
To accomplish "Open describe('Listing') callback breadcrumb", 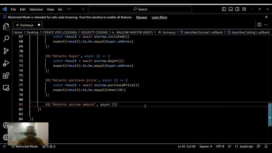I will [x=248, y=32].
